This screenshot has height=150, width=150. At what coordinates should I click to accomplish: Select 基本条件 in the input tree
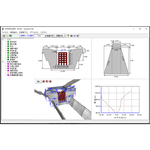pyautogui.click(x=13, y=42)
